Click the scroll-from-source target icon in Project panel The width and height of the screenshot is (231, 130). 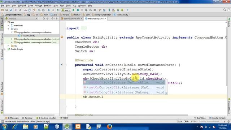point(44,18)
